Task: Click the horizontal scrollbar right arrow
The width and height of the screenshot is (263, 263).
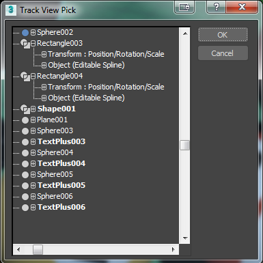Action: [x=174, y=249]
